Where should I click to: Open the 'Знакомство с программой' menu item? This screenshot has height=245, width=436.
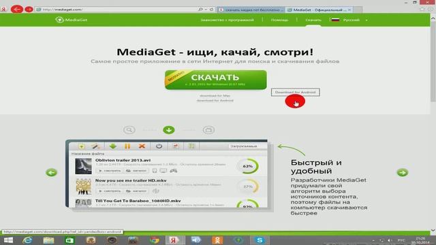pos(227,20)
